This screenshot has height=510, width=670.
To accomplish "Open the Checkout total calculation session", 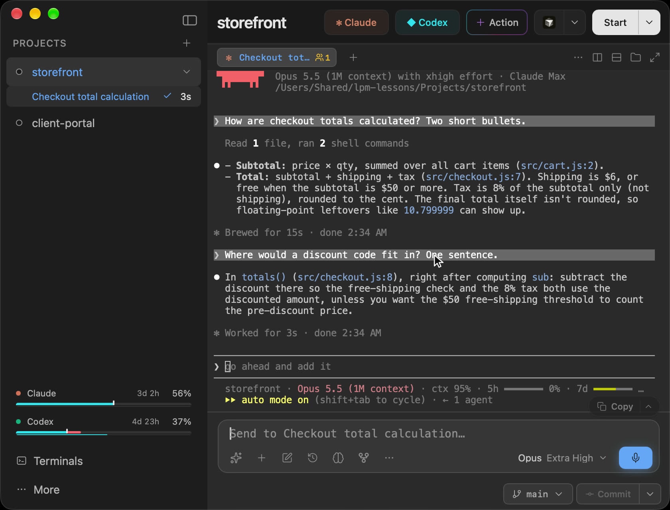I will point(104,97).
